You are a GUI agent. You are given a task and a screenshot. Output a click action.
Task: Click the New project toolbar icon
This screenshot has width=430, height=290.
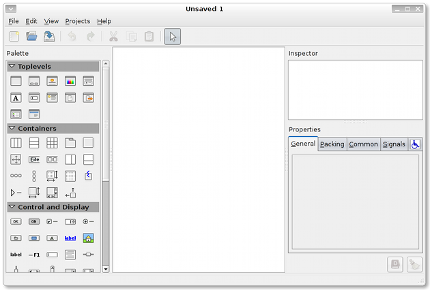(x=14, y=37)
